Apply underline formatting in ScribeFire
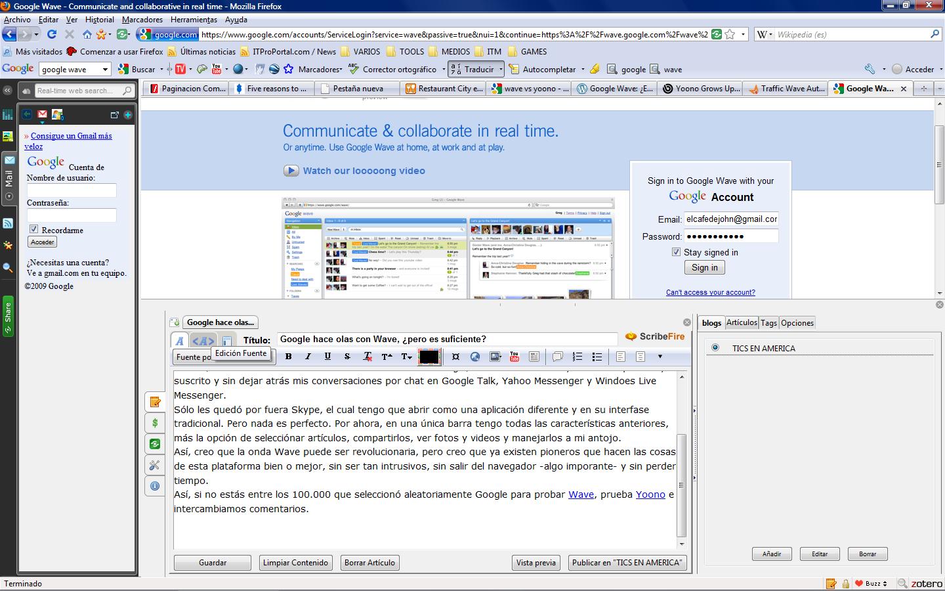Image resolution: width=945 pixels, height=591 pixels. pos(327,357)
